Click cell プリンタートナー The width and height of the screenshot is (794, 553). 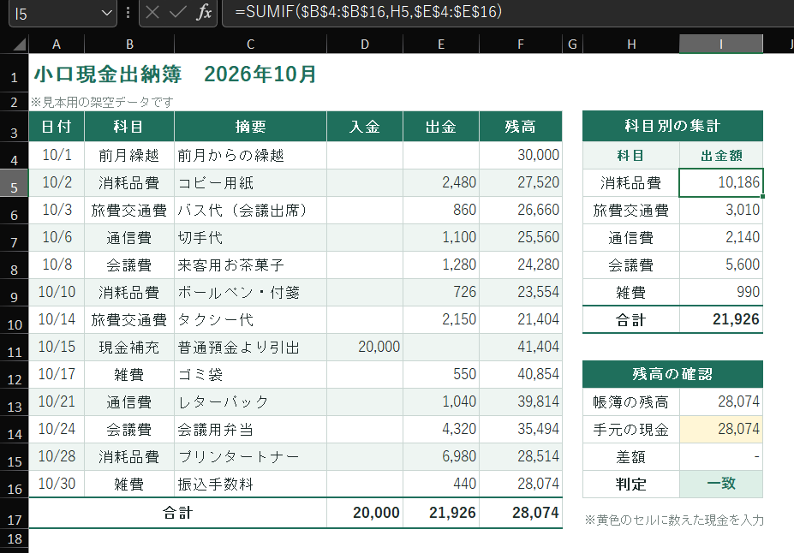251,456
